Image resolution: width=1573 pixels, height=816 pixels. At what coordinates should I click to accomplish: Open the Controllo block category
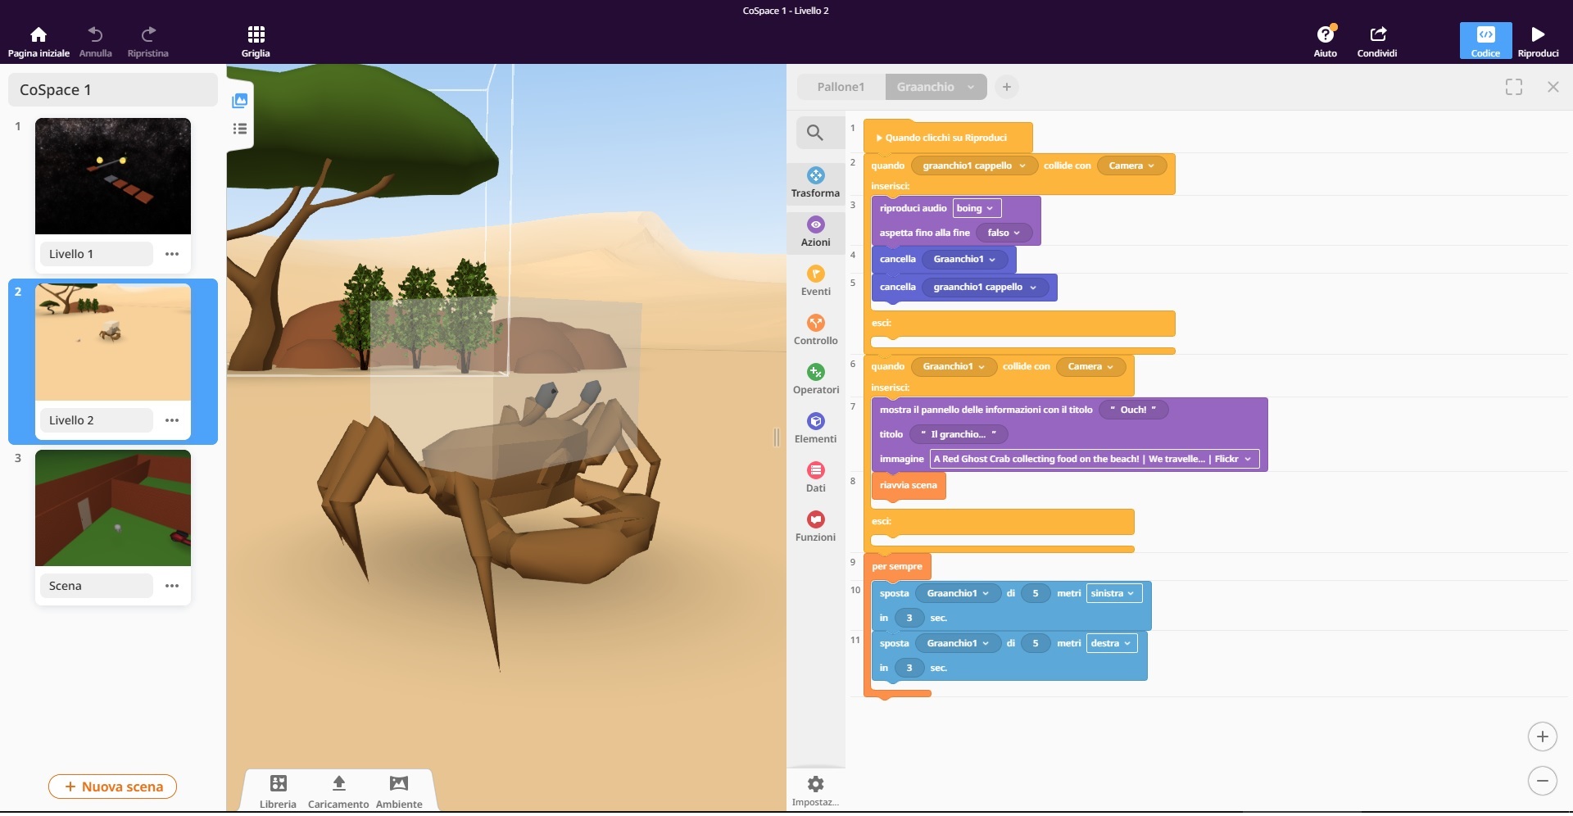(x=815, y=330)
